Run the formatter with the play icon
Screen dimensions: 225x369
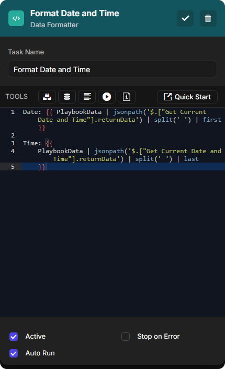point(107,97)
